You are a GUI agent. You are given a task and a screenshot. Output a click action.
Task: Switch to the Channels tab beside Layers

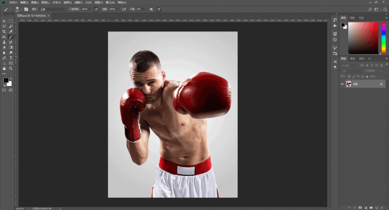click(x=352, y=58)
